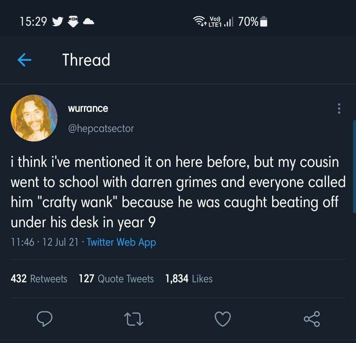
Task: Tap the share icon
Action: click(311, 319)
